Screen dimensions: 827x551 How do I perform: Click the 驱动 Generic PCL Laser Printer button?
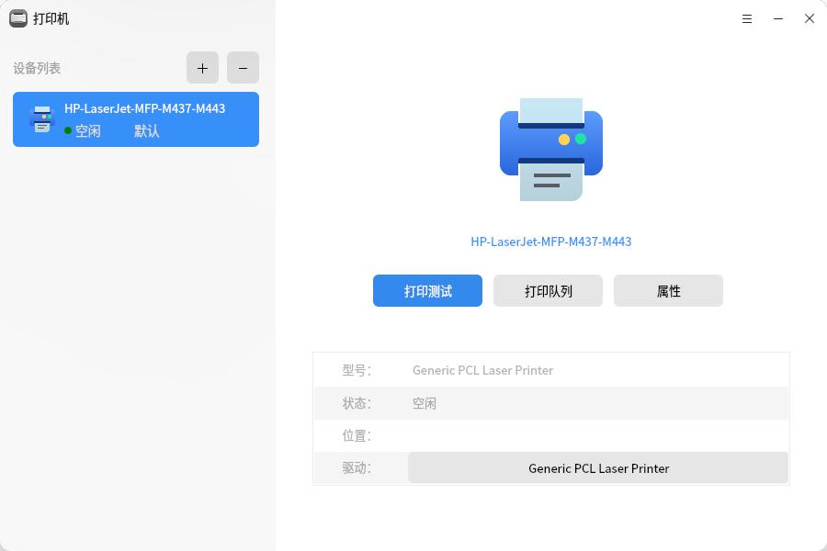(x=598, y=468)
